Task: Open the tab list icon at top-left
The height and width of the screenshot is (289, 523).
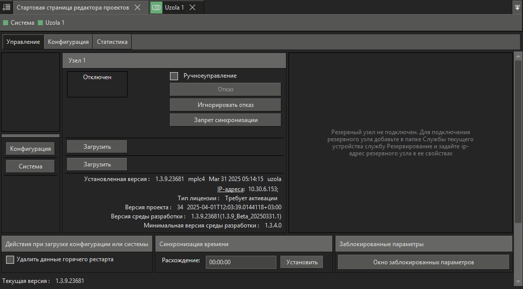Action: point(7,7)
